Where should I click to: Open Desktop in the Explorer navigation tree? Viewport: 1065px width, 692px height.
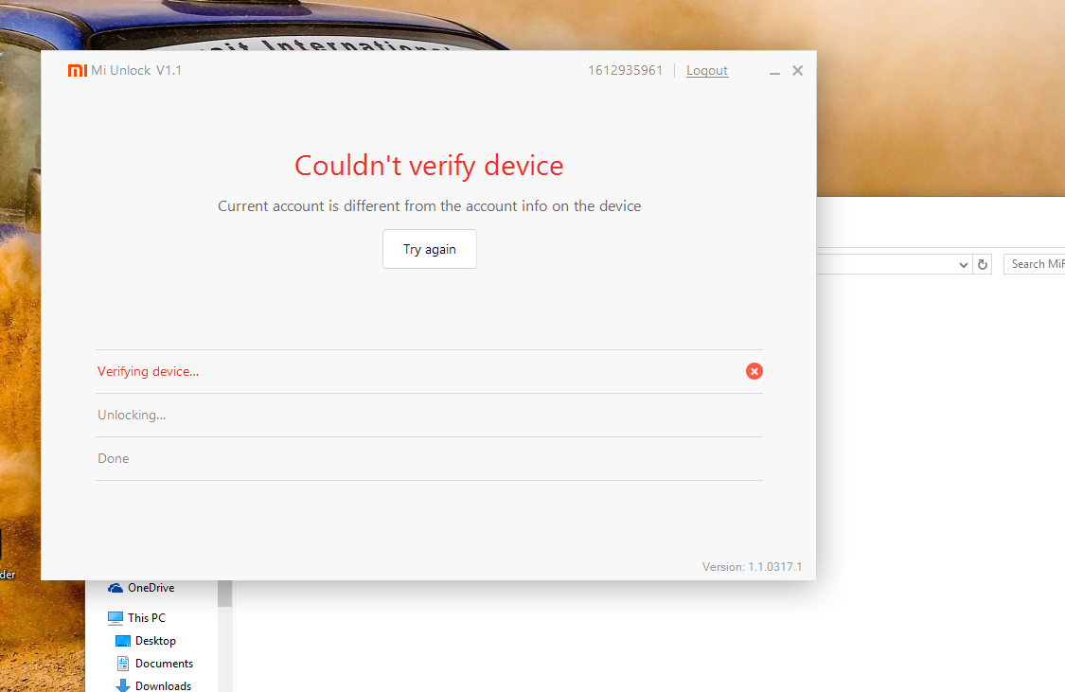click(x=146, y=641)
